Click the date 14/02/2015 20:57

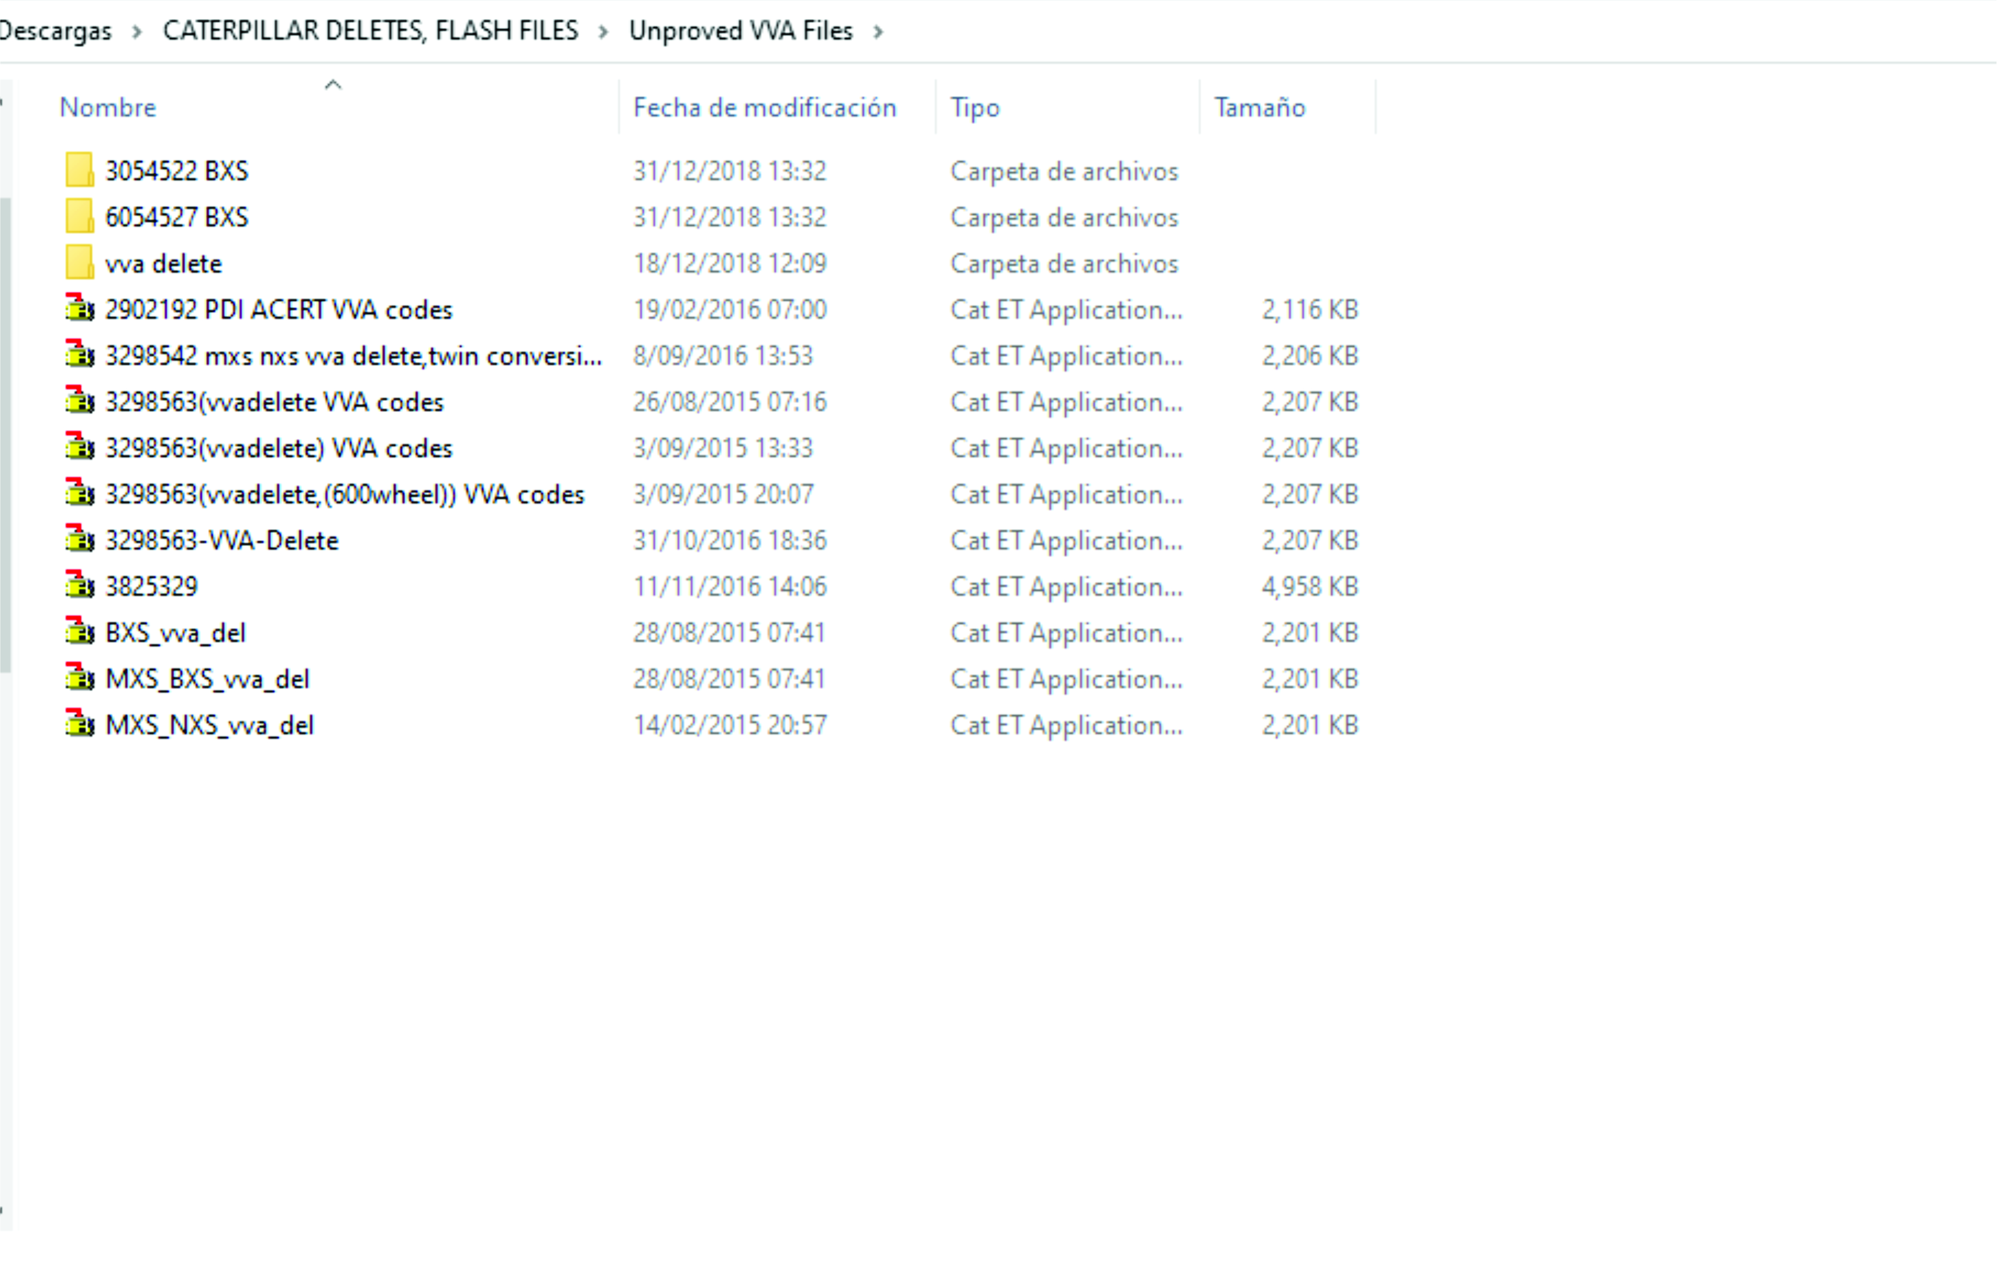pos(730,725)
